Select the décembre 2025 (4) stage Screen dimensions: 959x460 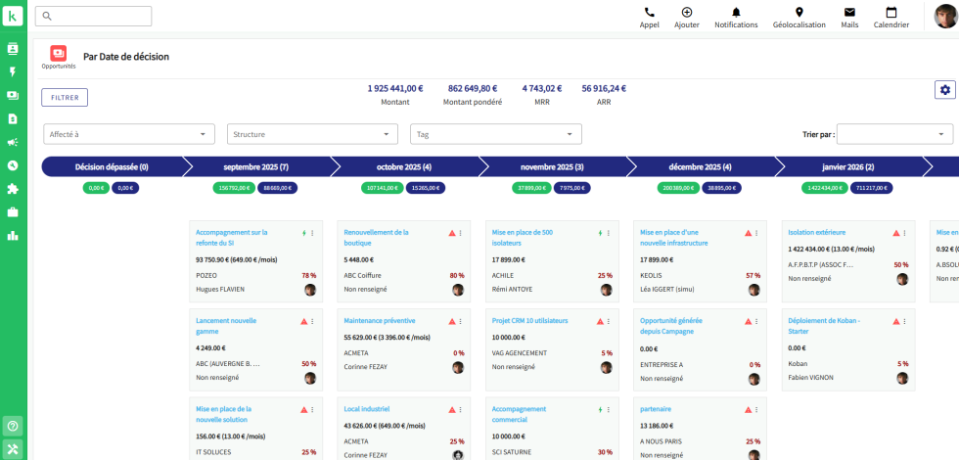tap(699, 167)
